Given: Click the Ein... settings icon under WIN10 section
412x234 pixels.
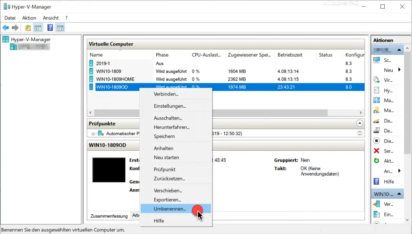Looking at the screenshot, I should pos(377,214).
